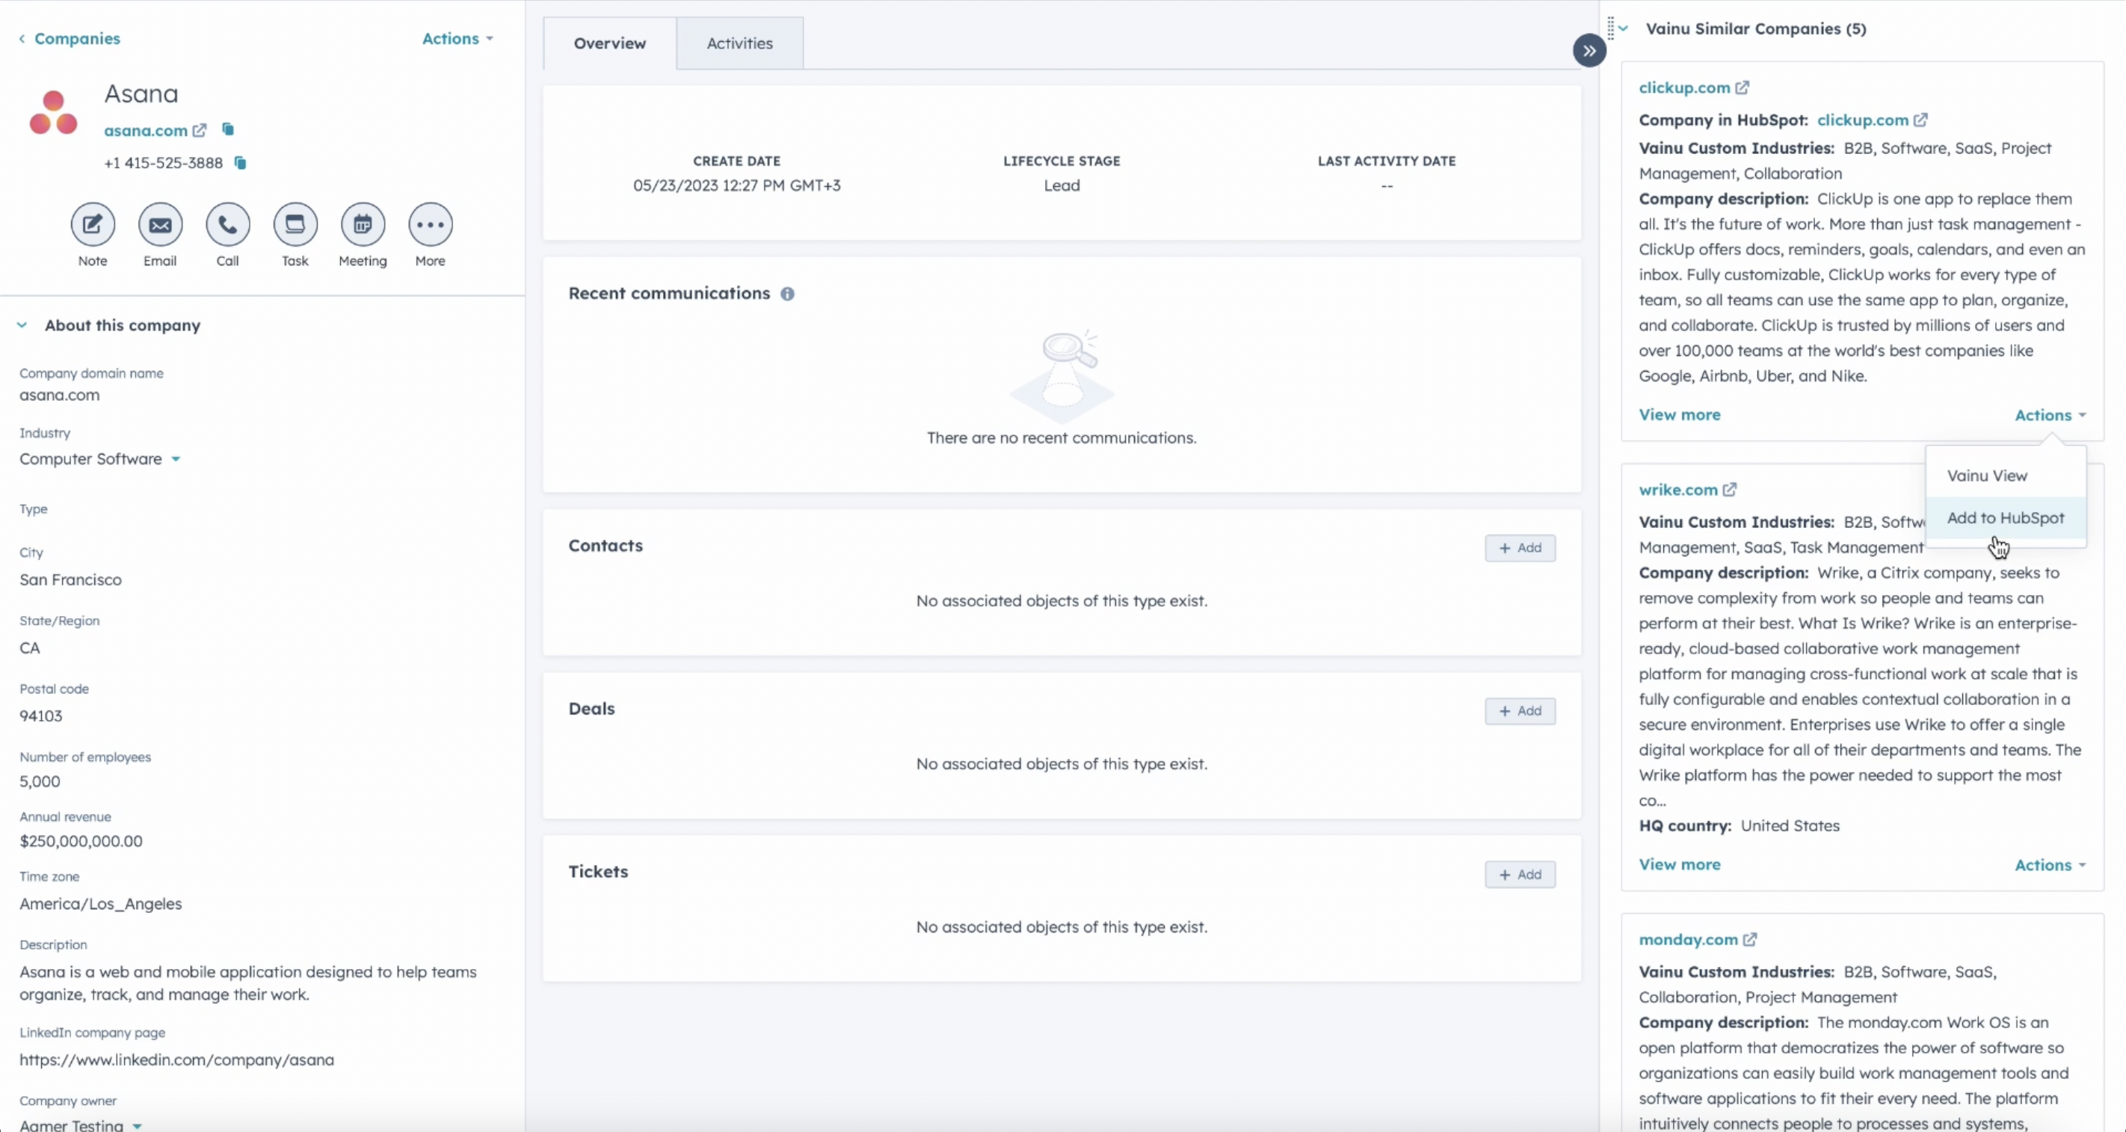This screenshot has height=1132, width=2126.
Task: Collapse the Vainu Similar Companies panel
Action: 1624,29
